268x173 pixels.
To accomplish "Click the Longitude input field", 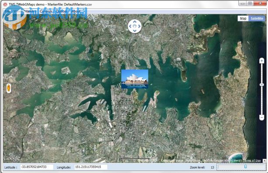I will pos(91,167).
